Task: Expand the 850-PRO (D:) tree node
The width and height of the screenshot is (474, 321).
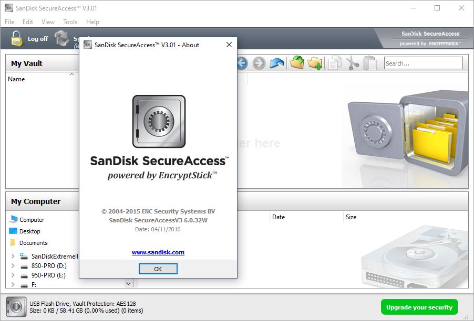Action: (x=13, y=266)
